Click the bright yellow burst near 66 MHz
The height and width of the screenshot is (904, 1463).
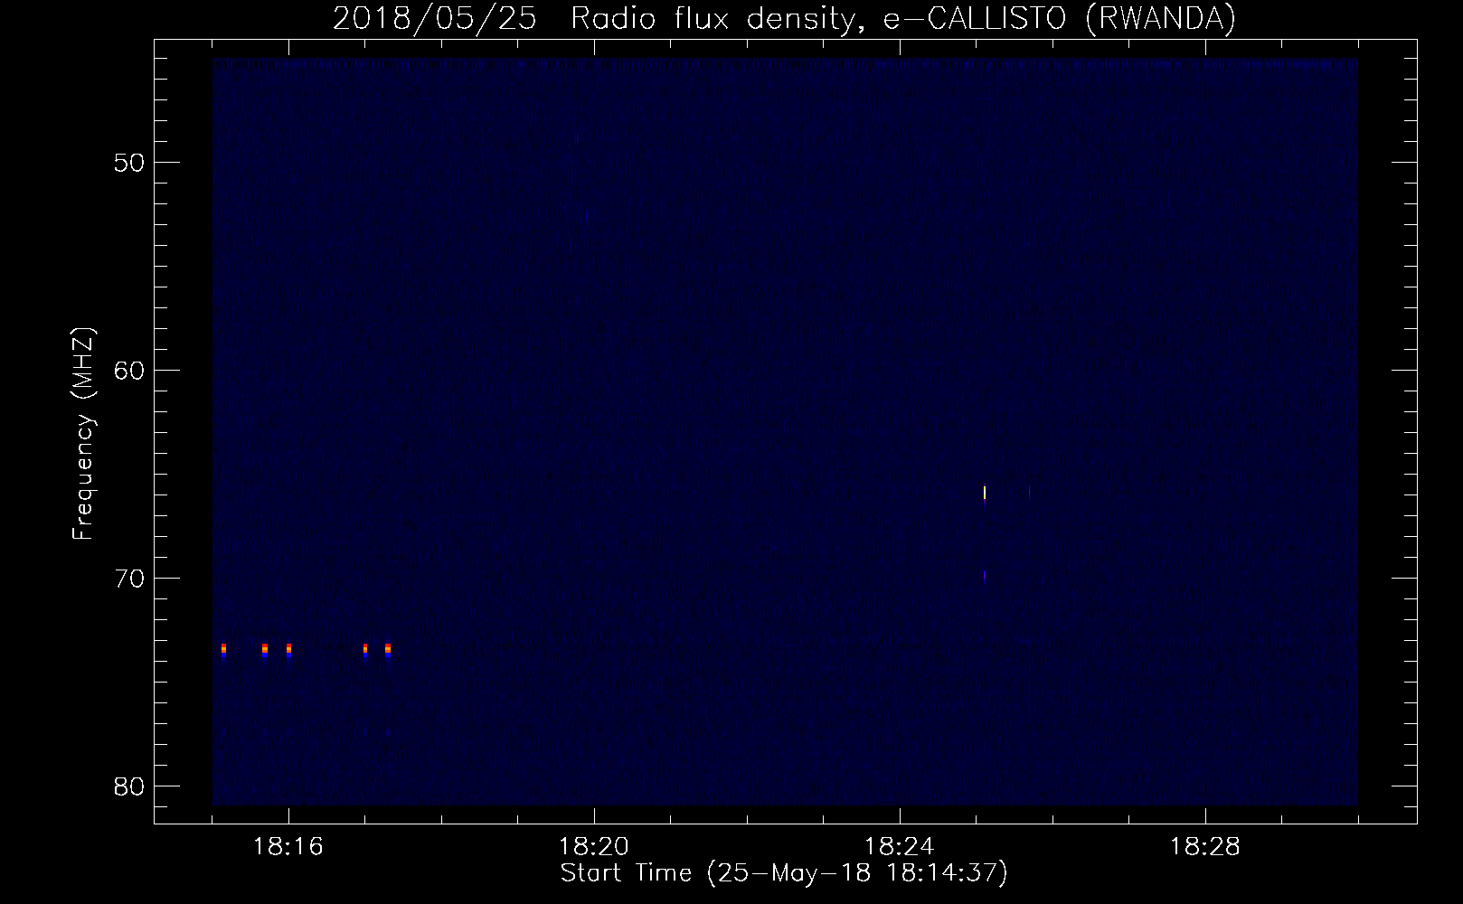[x=984, y=493]
